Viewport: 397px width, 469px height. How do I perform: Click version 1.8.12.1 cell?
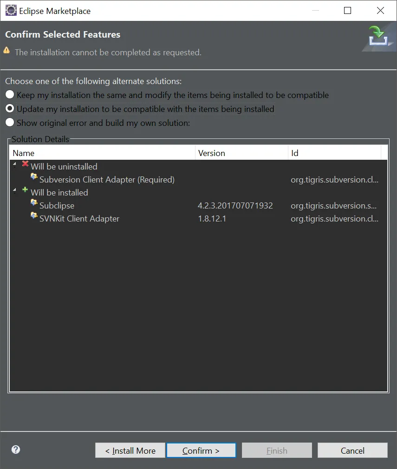[212, 219]
